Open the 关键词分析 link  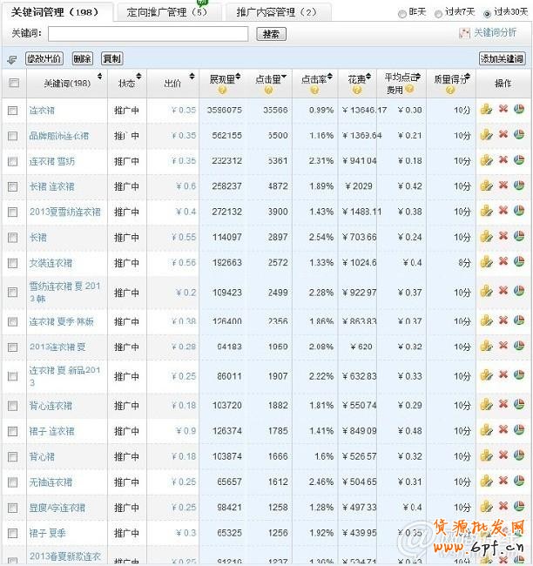(x=493, y=33)
